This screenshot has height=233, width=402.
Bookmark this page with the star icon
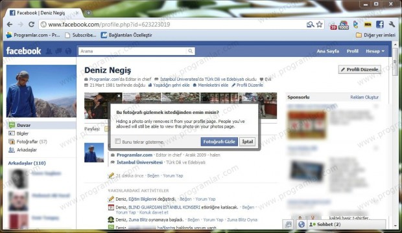(319, 25)
